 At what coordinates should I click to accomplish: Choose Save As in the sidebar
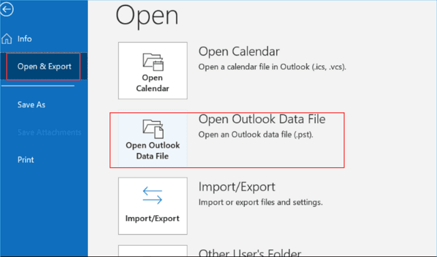[x=31, y=105]
